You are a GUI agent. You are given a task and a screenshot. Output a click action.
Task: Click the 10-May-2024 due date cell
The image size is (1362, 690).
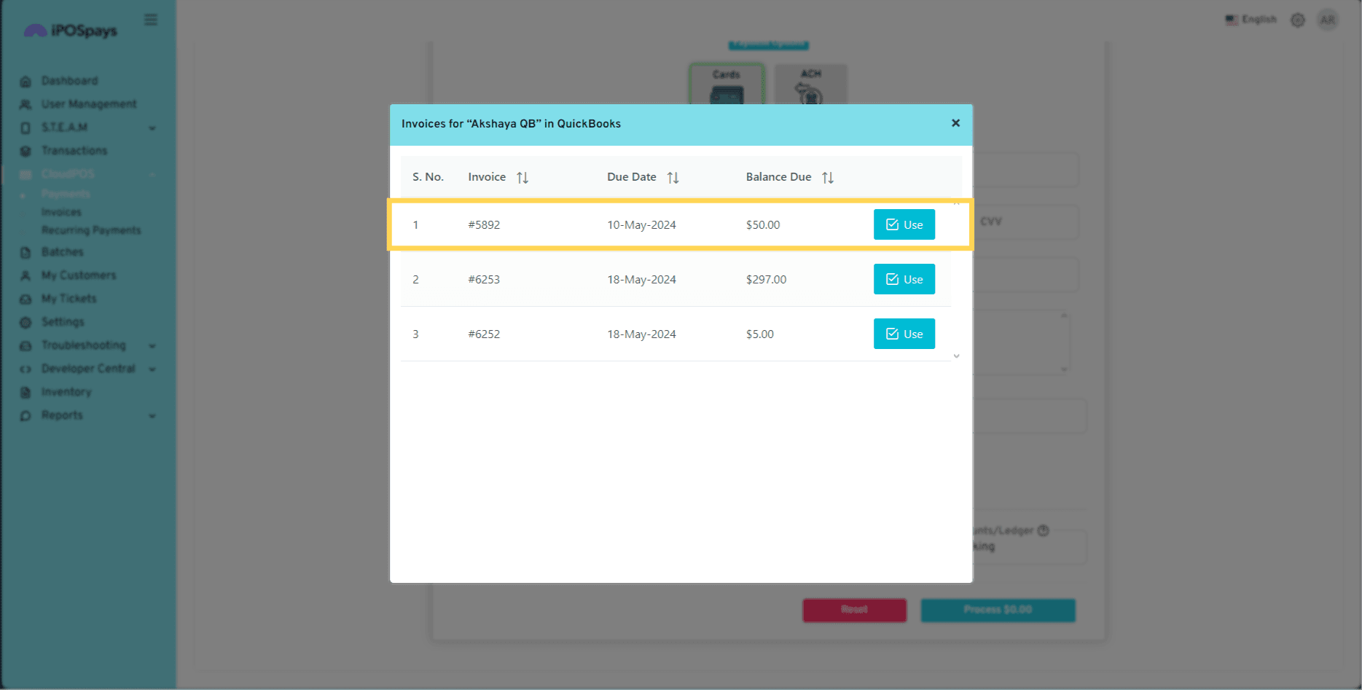(x=641, y=225)
